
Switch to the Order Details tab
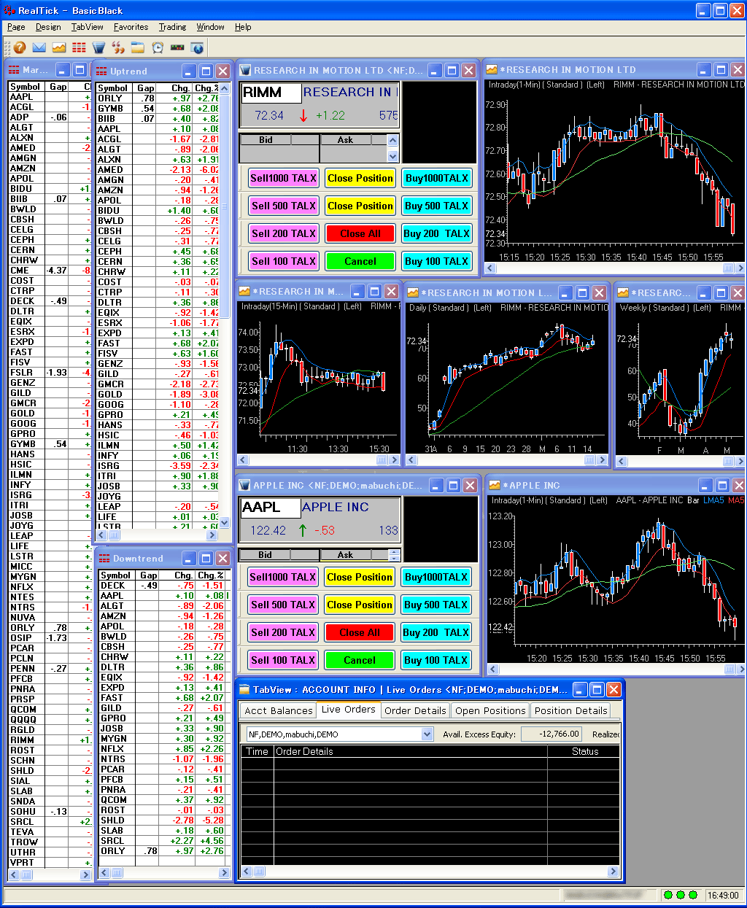tap(415, 710)
